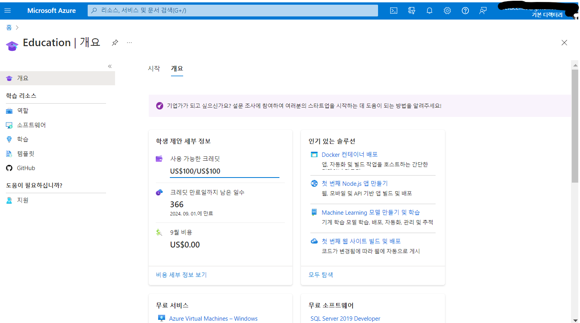Click the rocket icon in banner

tap(160, 106)
